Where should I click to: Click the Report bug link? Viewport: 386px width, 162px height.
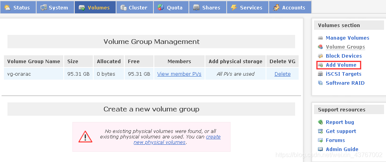[340, 122]
